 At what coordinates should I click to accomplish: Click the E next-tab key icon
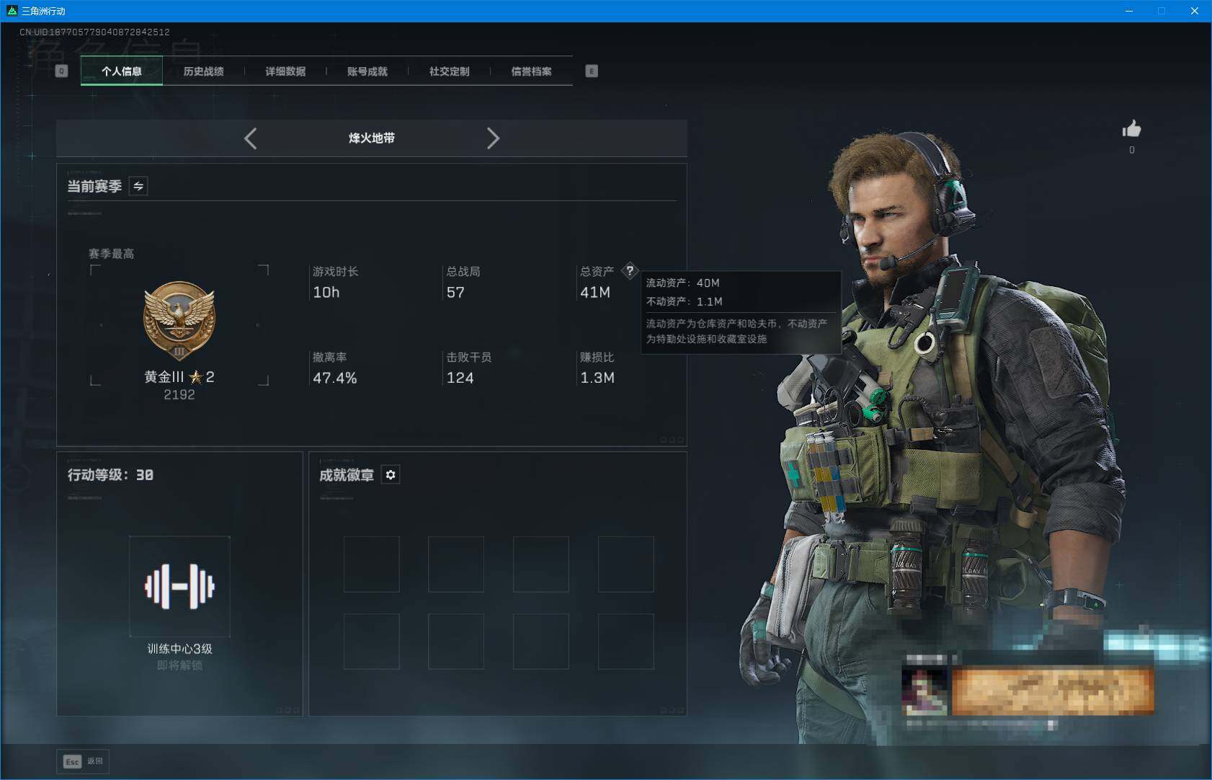coord(592,71)
